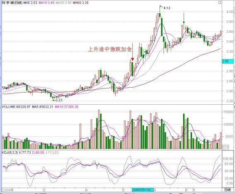Select the MA60:3.26 indicator label
The width and height of the screenshot is (235, 194).
[x=80, y=2]
